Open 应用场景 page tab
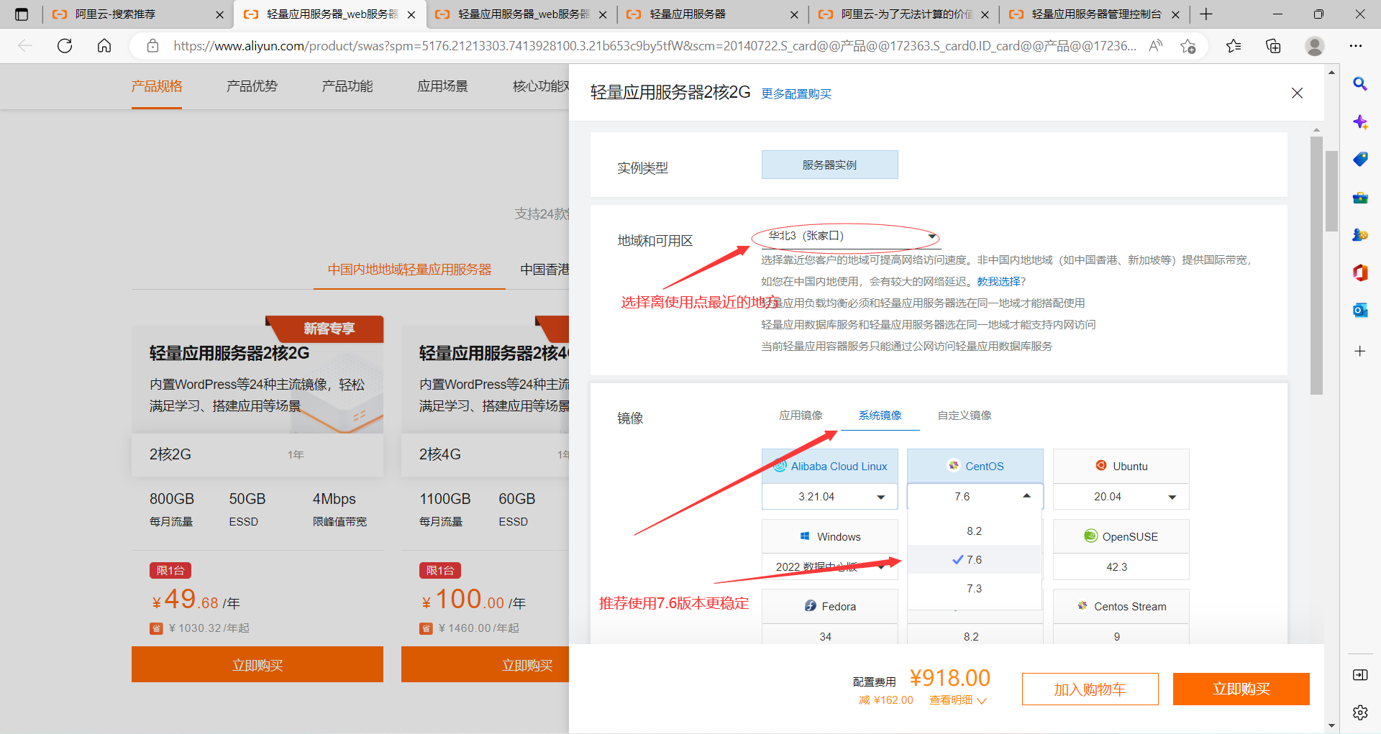The image size is (1381, 734). [x=443, y=86]
